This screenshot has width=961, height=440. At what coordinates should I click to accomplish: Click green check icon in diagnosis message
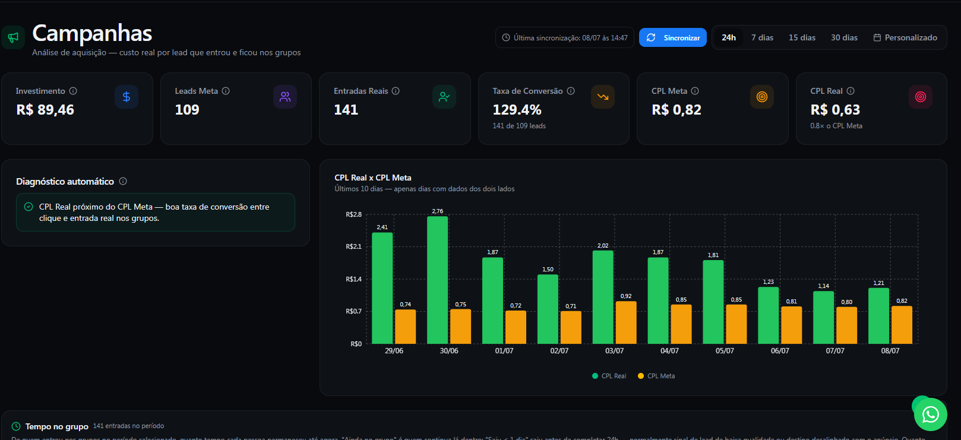[28, 207]
